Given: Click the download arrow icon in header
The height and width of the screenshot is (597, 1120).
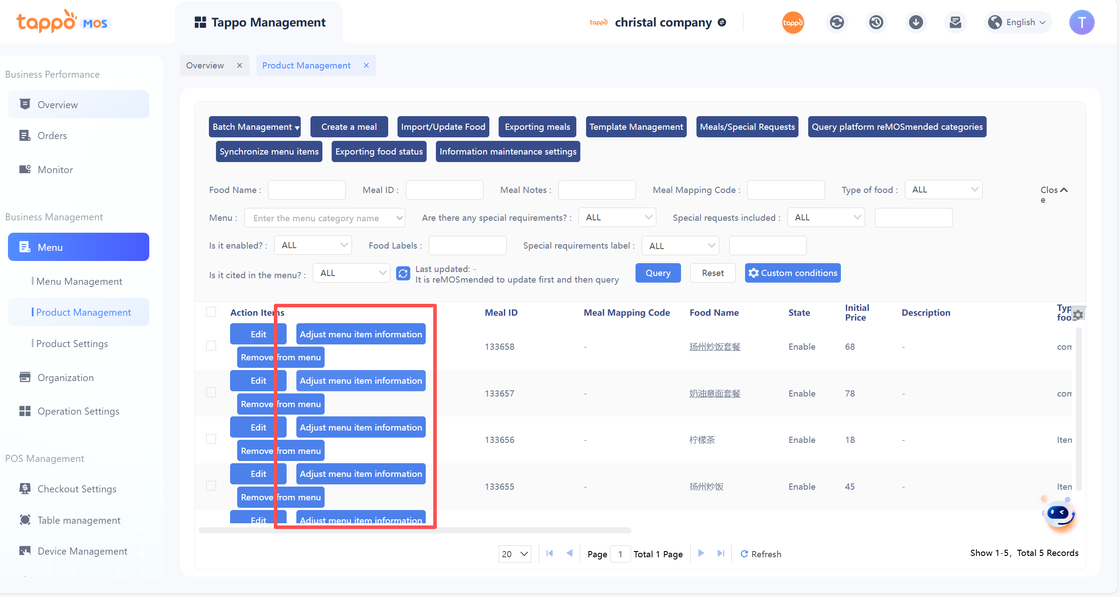Looking at the screenshot, I should pyautogui.click(x=916, y=23).
